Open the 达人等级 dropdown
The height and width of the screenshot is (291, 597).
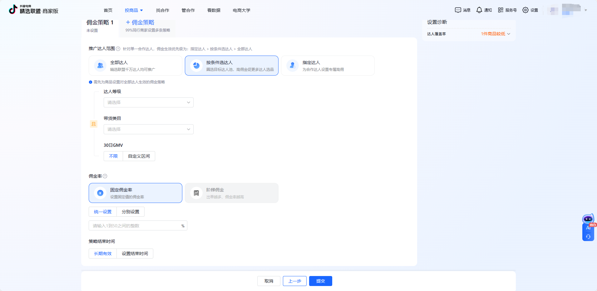pos(148,102)
